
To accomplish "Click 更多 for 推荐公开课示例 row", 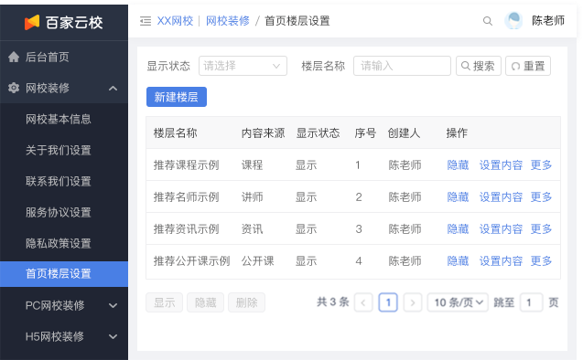I will (x=541, y=261).
